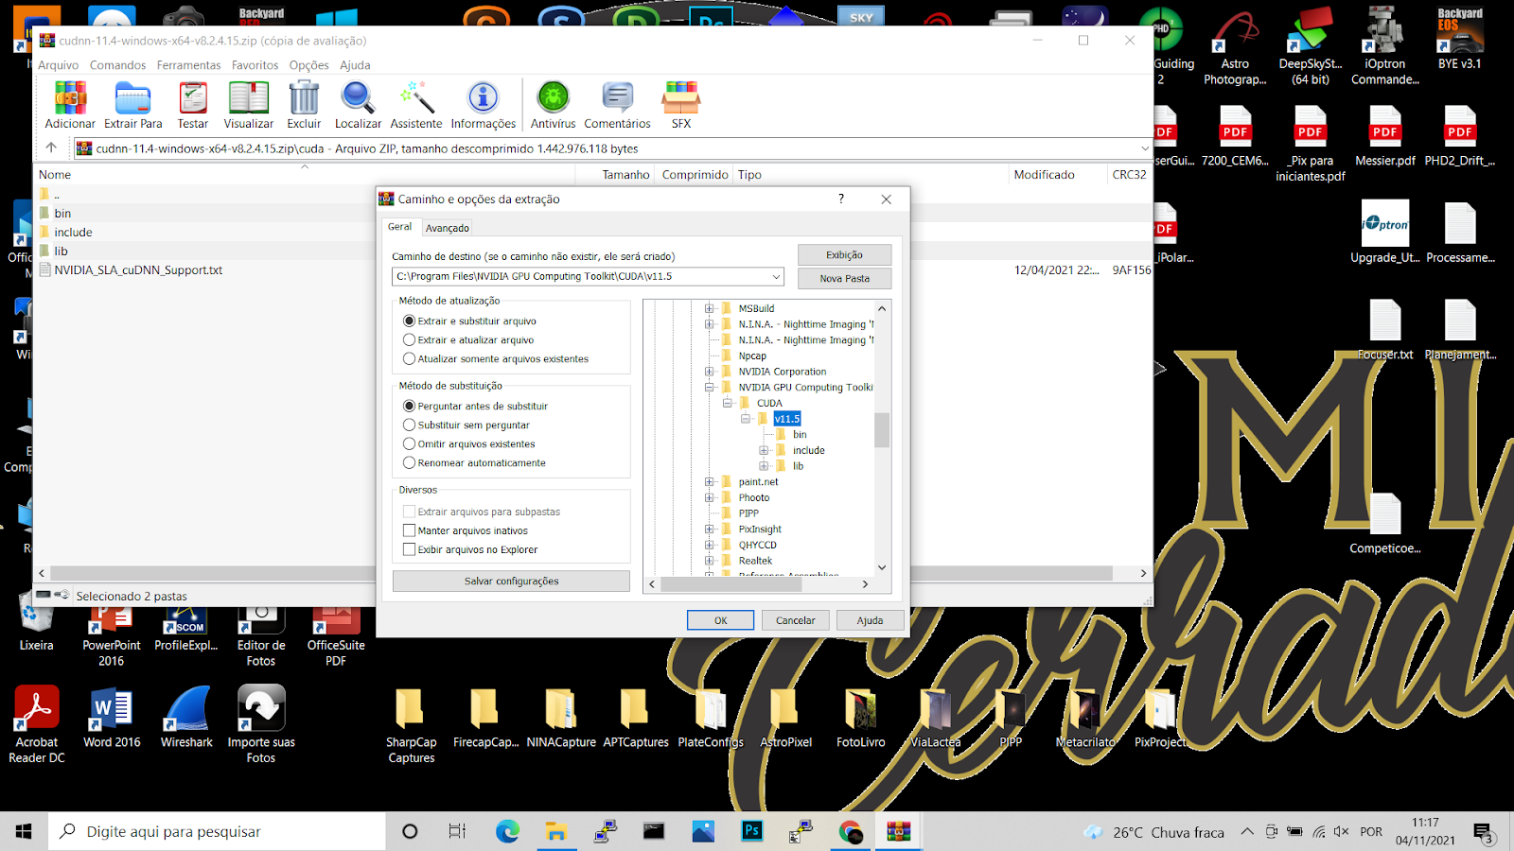Click the Adicionar toolbar icon in WinRAR
1514x851 pixels.
tap(70, 104)
